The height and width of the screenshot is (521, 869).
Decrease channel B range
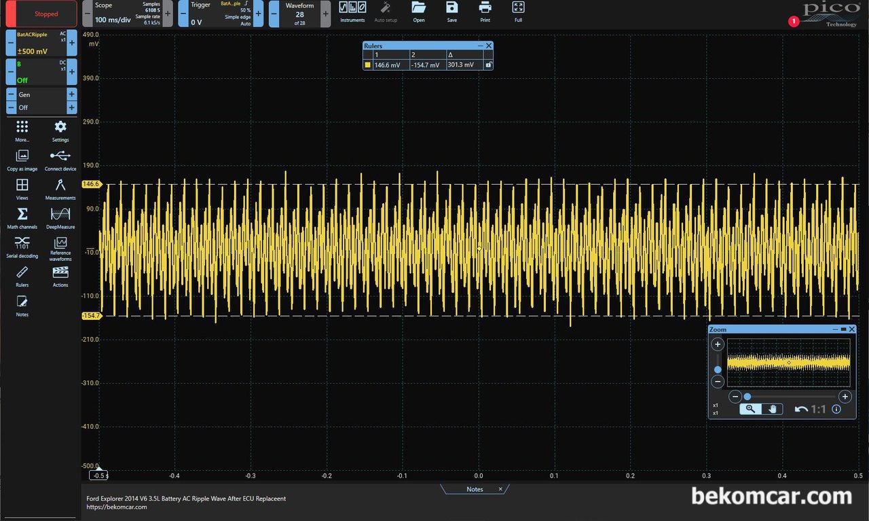click(11, 71)
